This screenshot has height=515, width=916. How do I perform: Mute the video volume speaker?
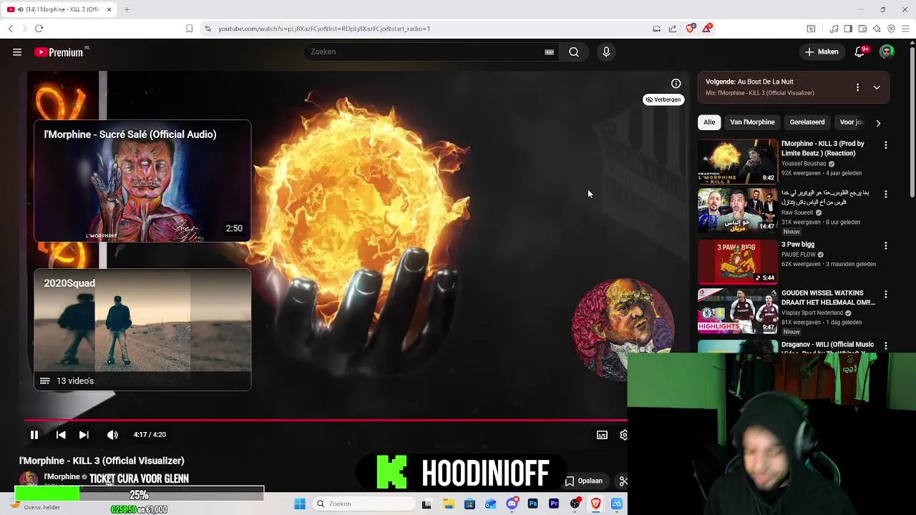pyautogui.click(x=112, y=434)
